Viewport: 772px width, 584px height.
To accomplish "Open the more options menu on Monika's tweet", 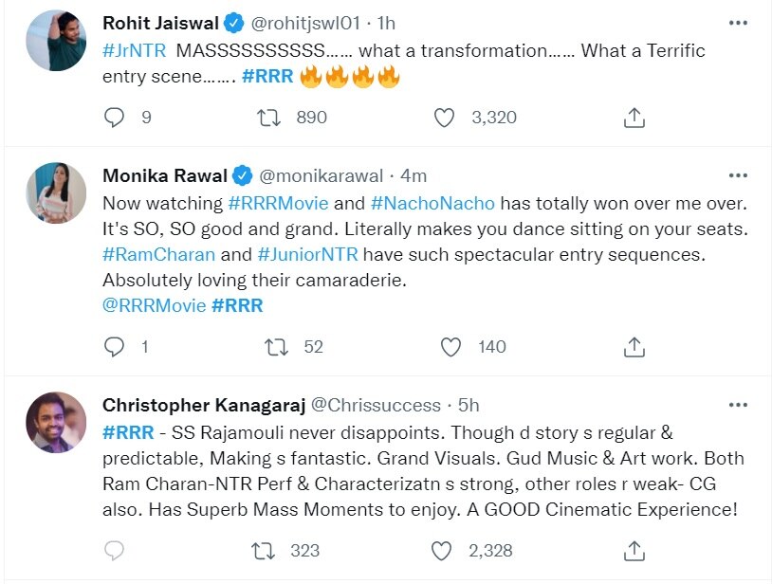I will click(737, 173).
